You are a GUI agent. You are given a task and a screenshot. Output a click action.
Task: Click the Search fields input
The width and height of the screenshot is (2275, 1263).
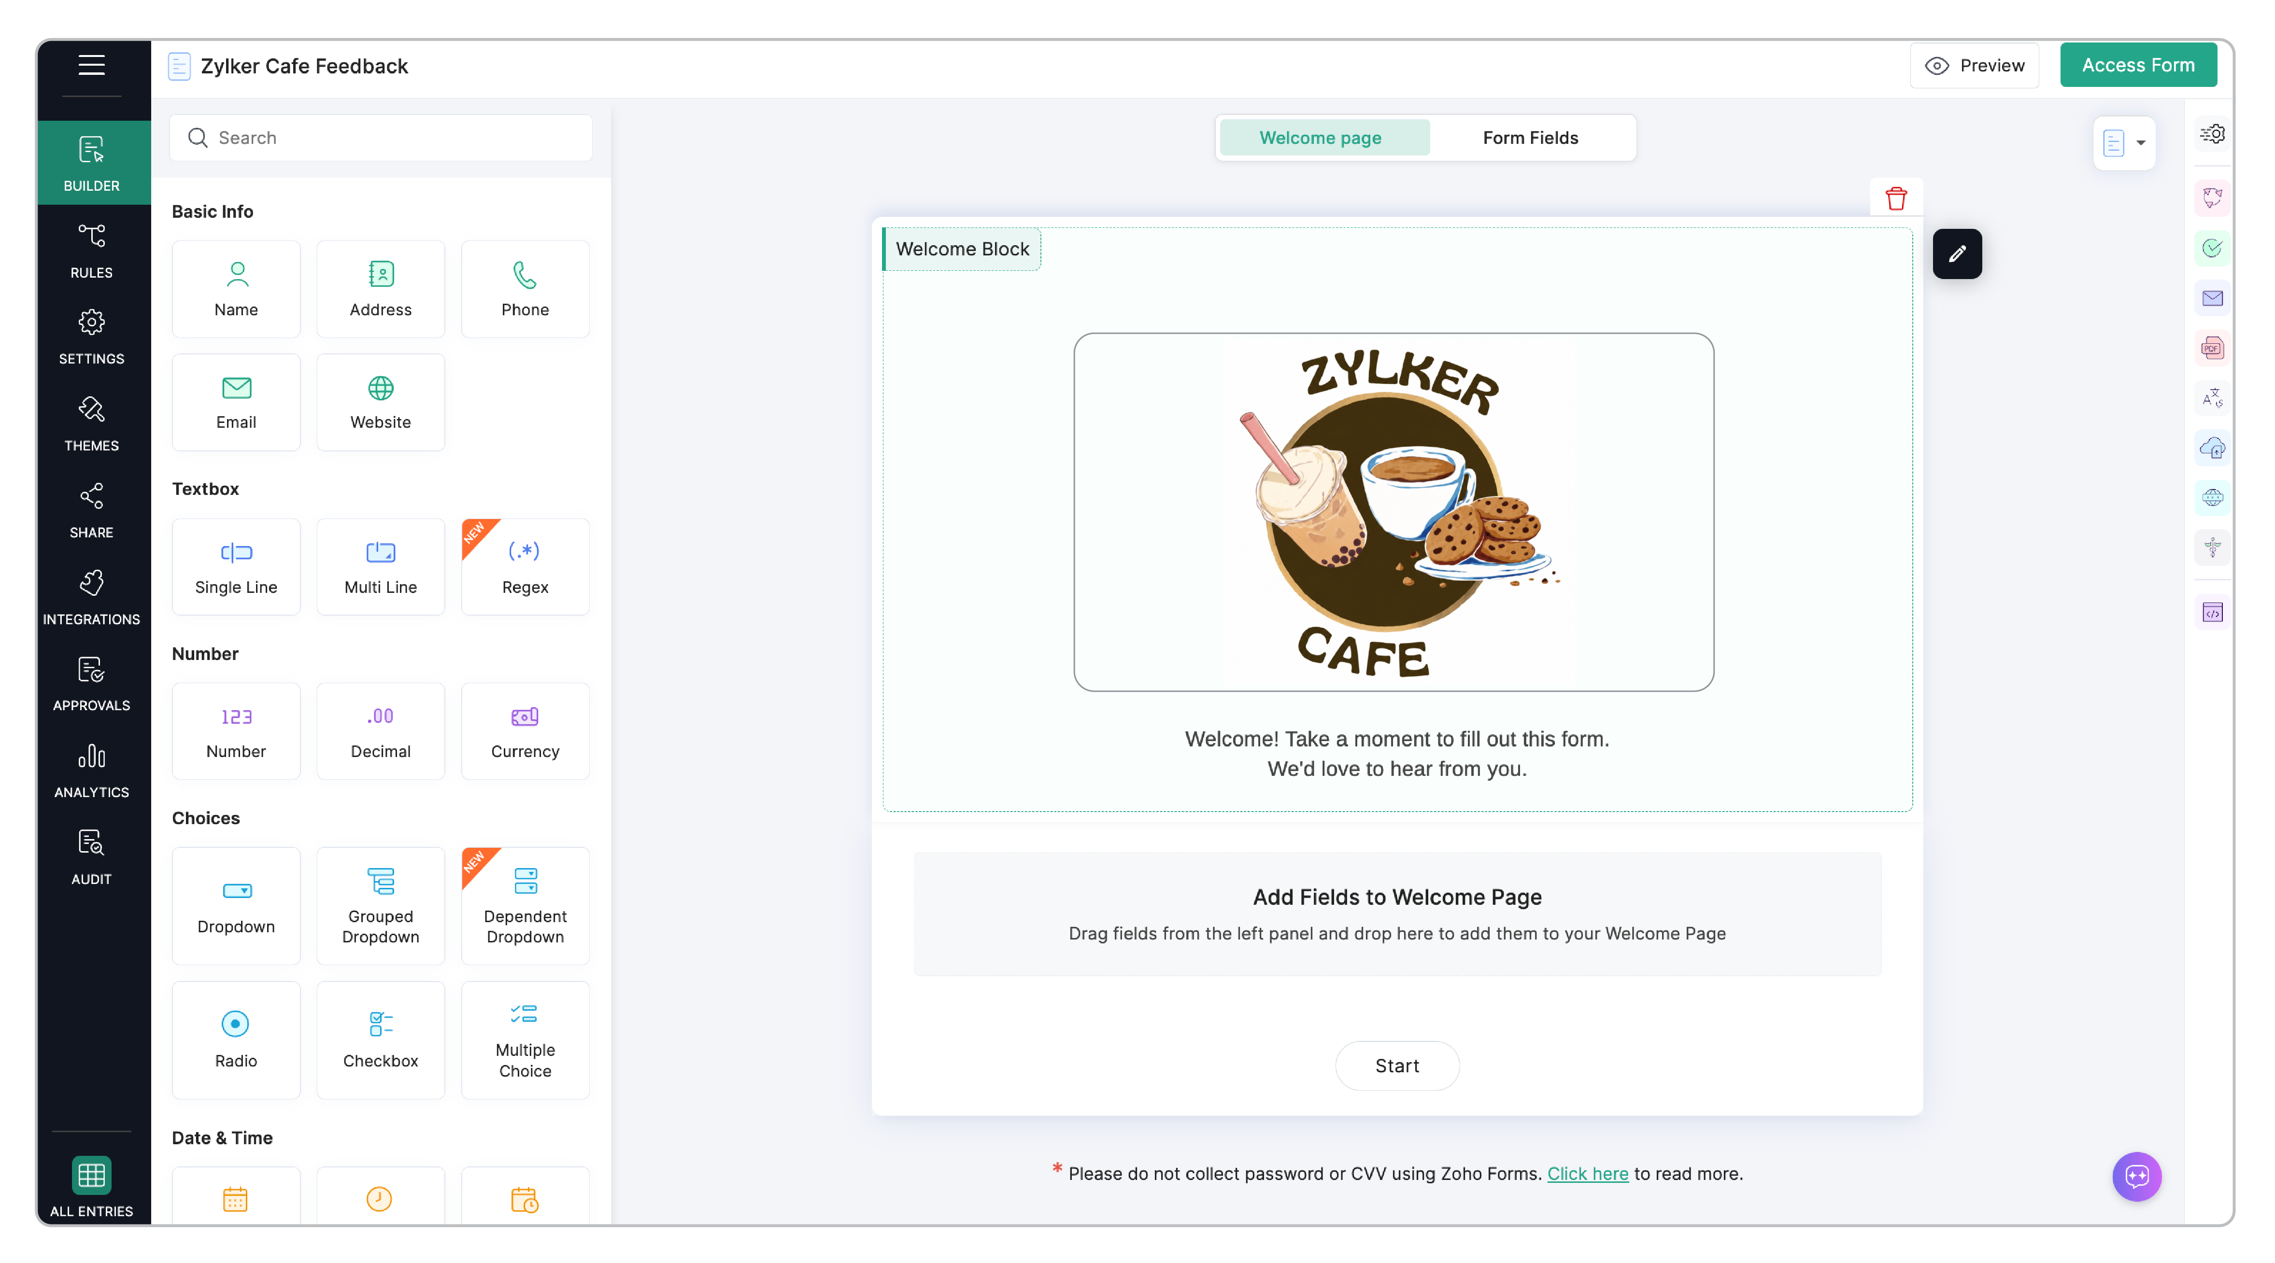381,138
